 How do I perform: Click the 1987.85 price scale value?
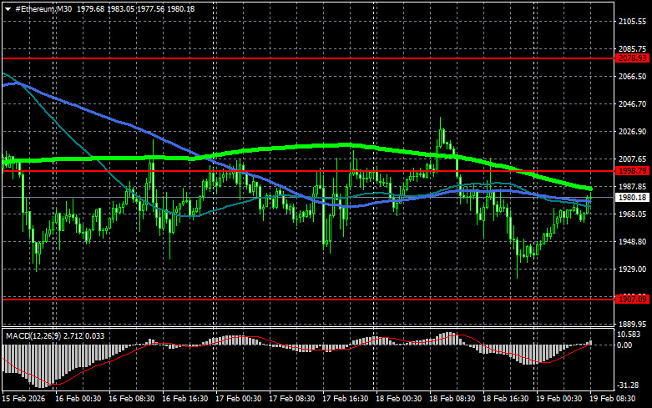coord(633,187)
